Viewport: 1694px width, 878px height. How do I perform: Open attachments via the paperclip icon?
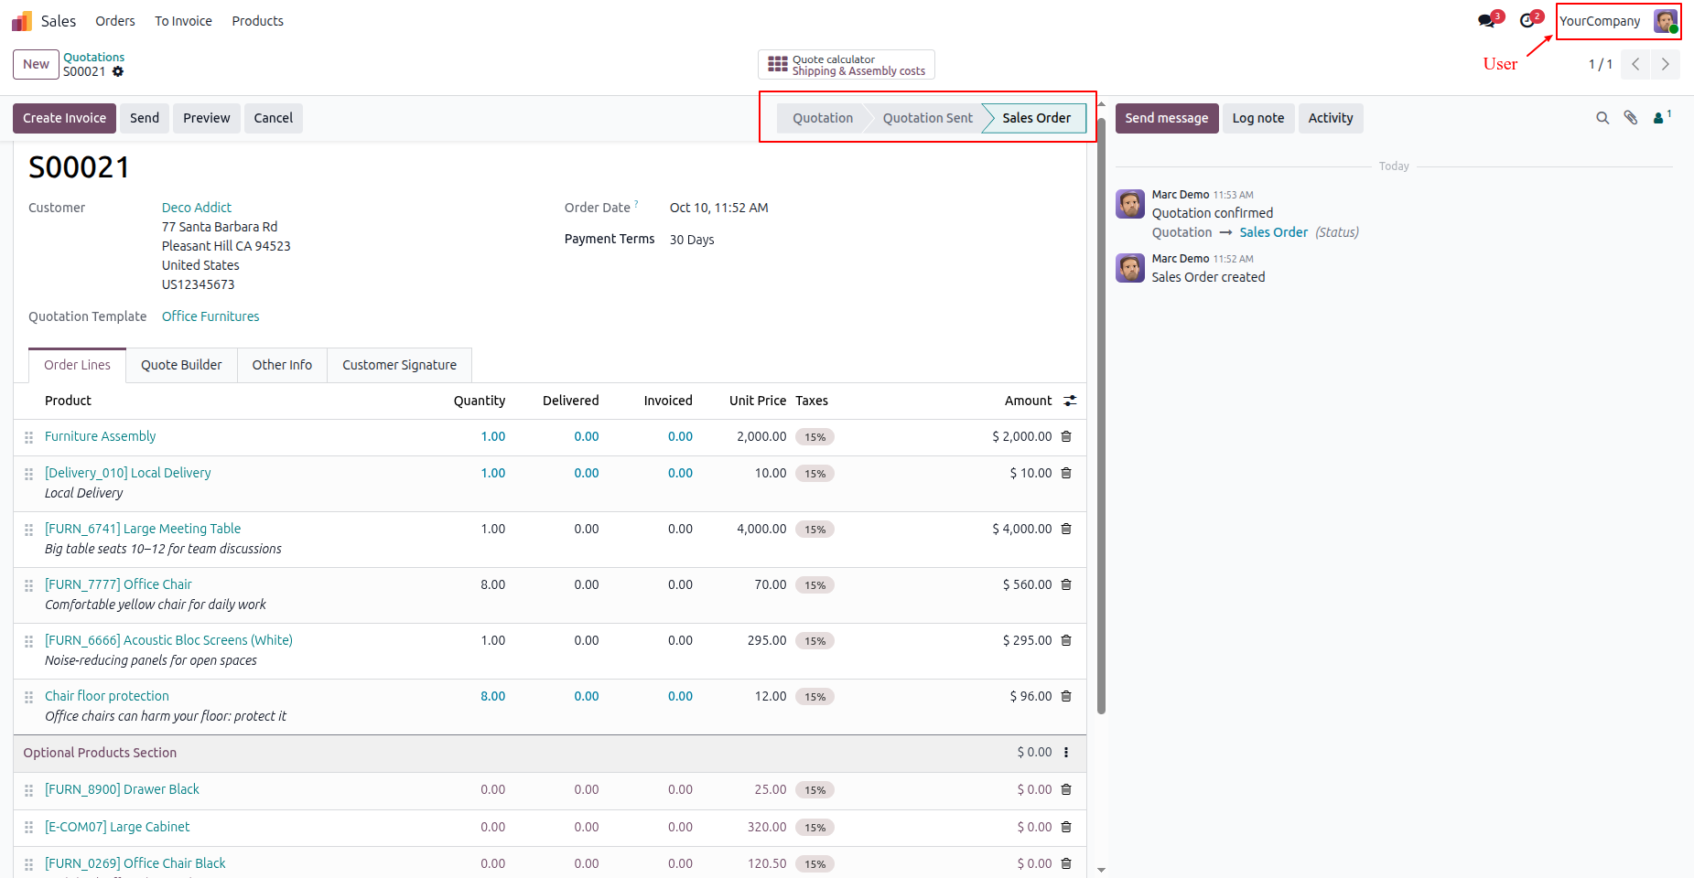point(1631,118)
